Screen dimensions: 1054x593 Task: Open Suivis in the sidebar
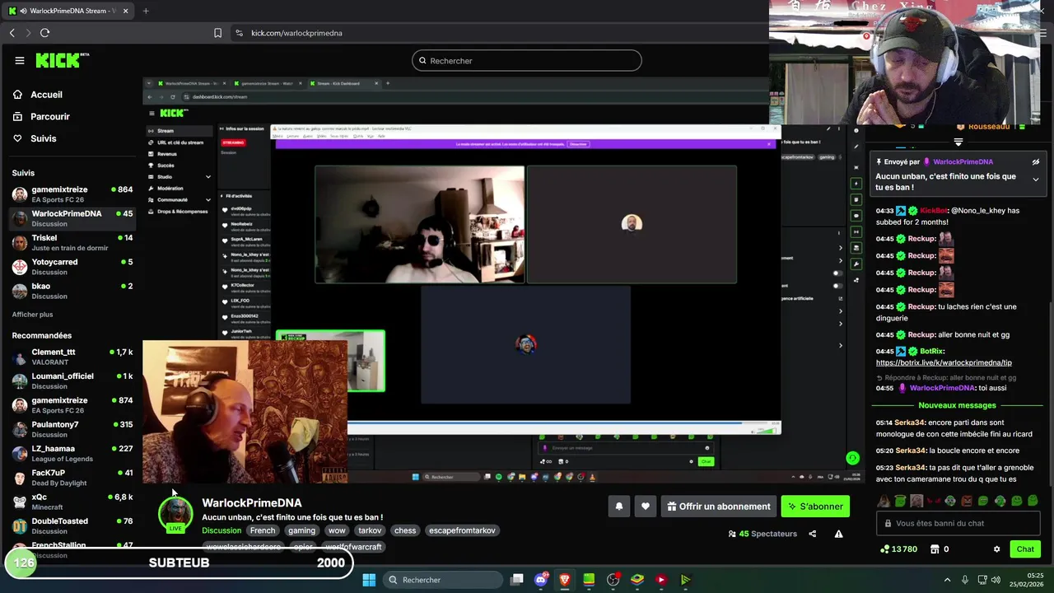(x=43, y=138)
